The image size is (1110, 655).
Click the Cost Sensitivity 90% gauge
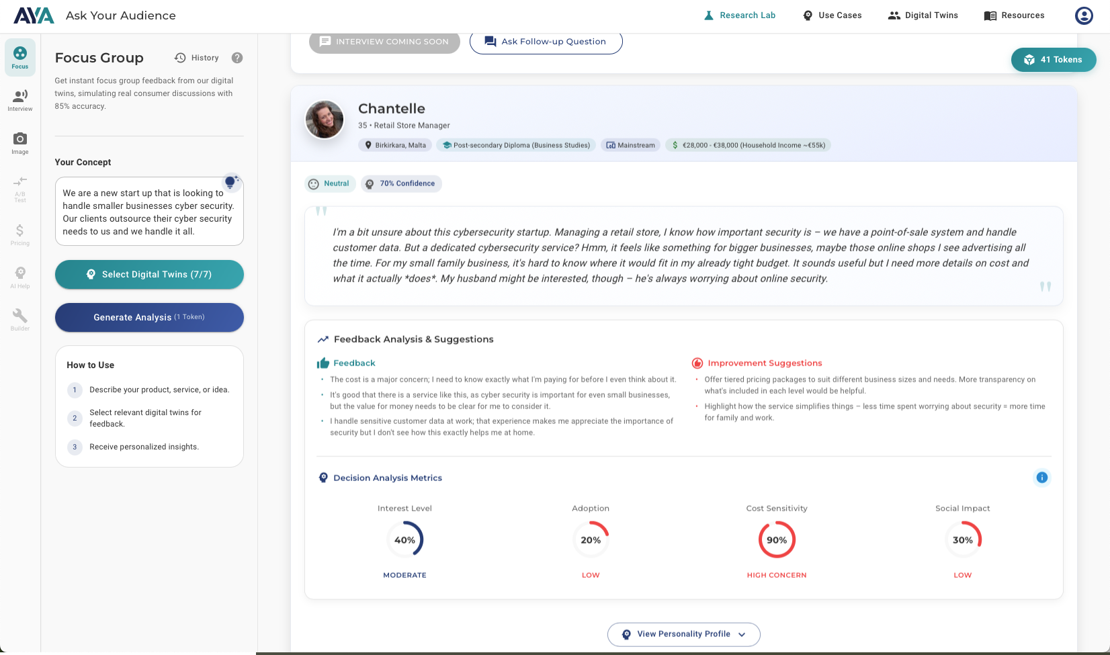pyautogui.click(x=777, y=540)
